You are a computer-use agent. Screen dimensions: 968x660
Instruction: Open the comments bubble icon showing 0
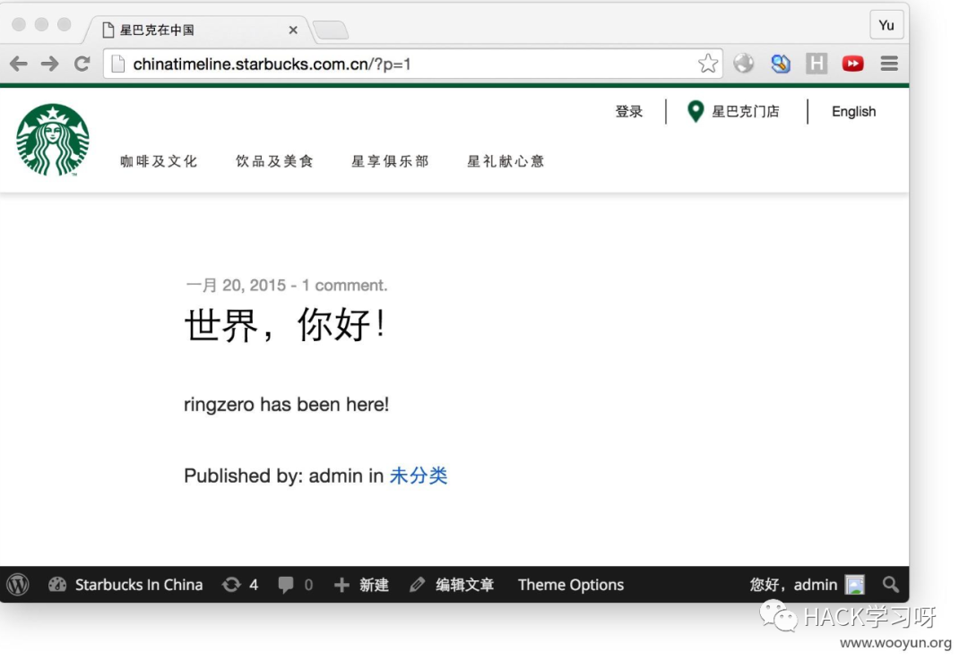pyautogui.click(x=286, y=585)
